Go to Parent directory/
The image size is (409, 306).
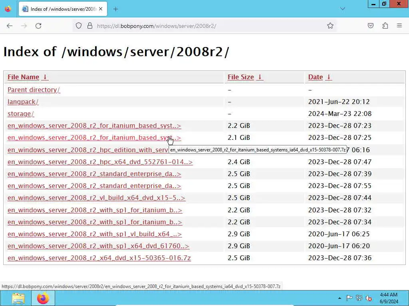coord(34,90)
